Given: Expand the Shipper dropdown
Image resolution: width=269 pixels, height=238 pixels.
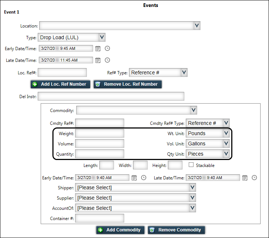Looking at the screenshot, I should click(193, 187).
